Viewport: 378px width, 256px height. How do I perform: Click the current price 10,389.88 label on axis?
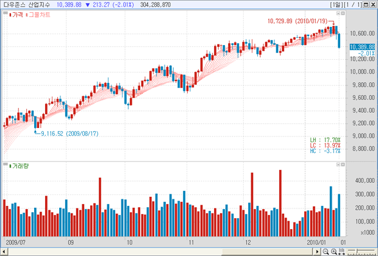coord(362,47)
